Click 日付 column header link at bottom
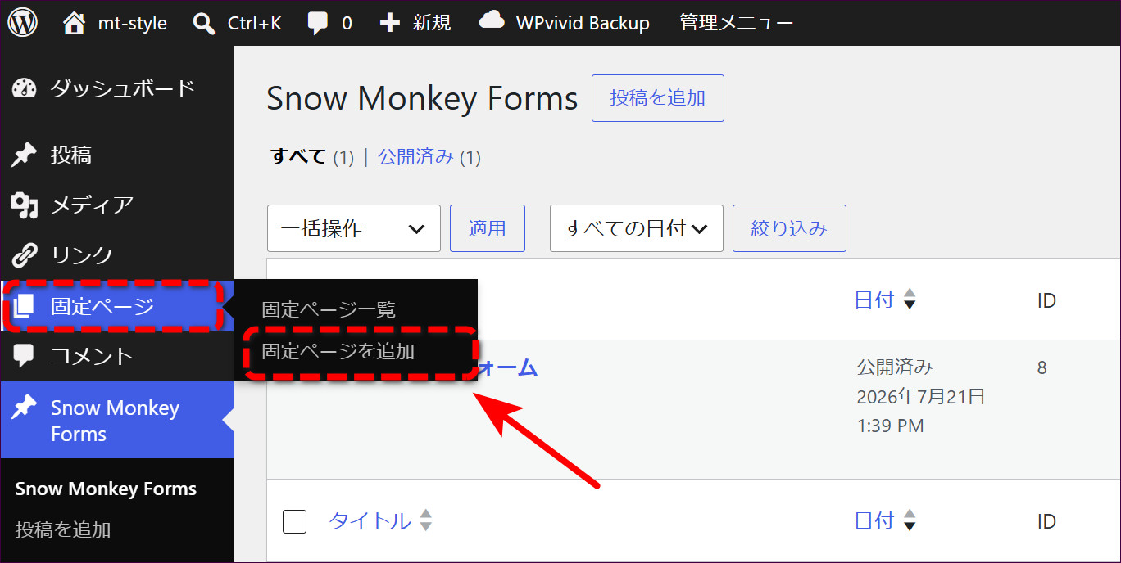Viewport: 1121px width, 563px height. pos(874,520)
